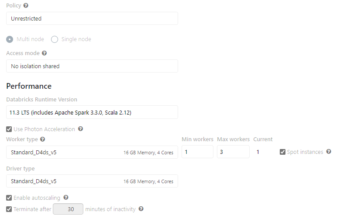Toggle the Terminate after checkbox
Image resolution: width=340 pixels, height=219 pixels.
click(x=9, y=209)
